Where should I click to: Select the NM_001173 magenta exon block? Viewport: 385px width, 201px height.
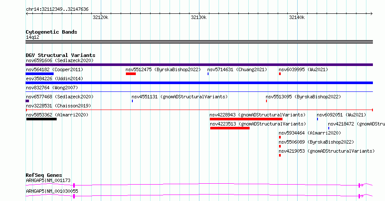pyautogui.click(x=74, y=185)
